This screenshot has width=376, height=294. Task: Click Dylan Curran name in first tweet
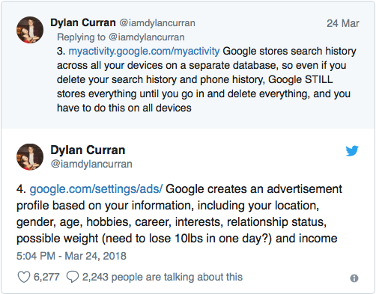tap(83, 22)
